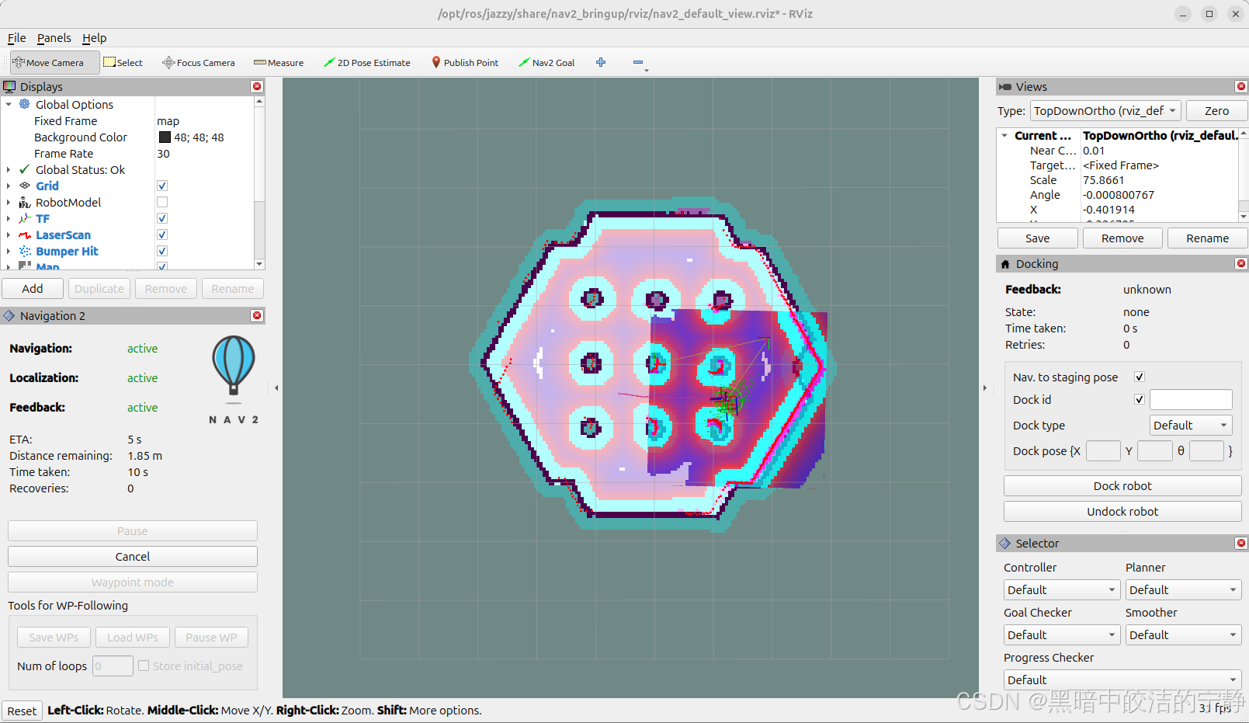Image resolution: width=1249 pixels, height=723 pixels.
Task: Open the Dock type dropdown
Action: (1191, 425)
